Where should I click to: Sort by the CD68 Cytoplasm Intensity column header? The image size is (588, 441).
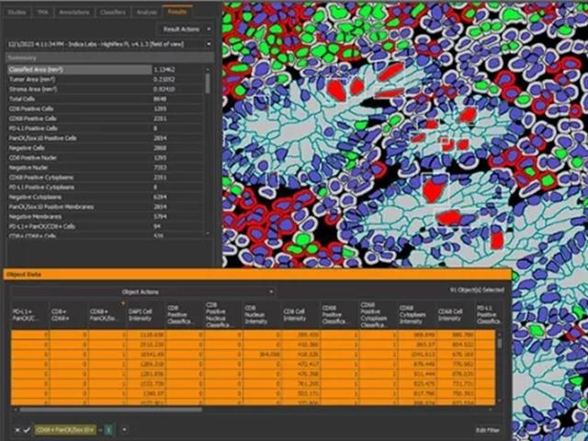pyautogui.click(x=416, y=315)
